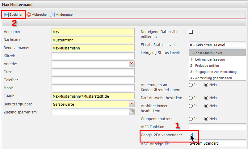The width and height of the screenshot is (248, 149).
Task: Click the red Abbrechen cancel icon
Action: tap(29, 15)
